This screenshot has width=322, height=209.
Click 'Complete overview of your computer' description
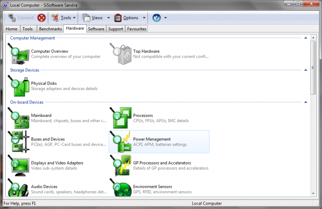coord(66,57)
